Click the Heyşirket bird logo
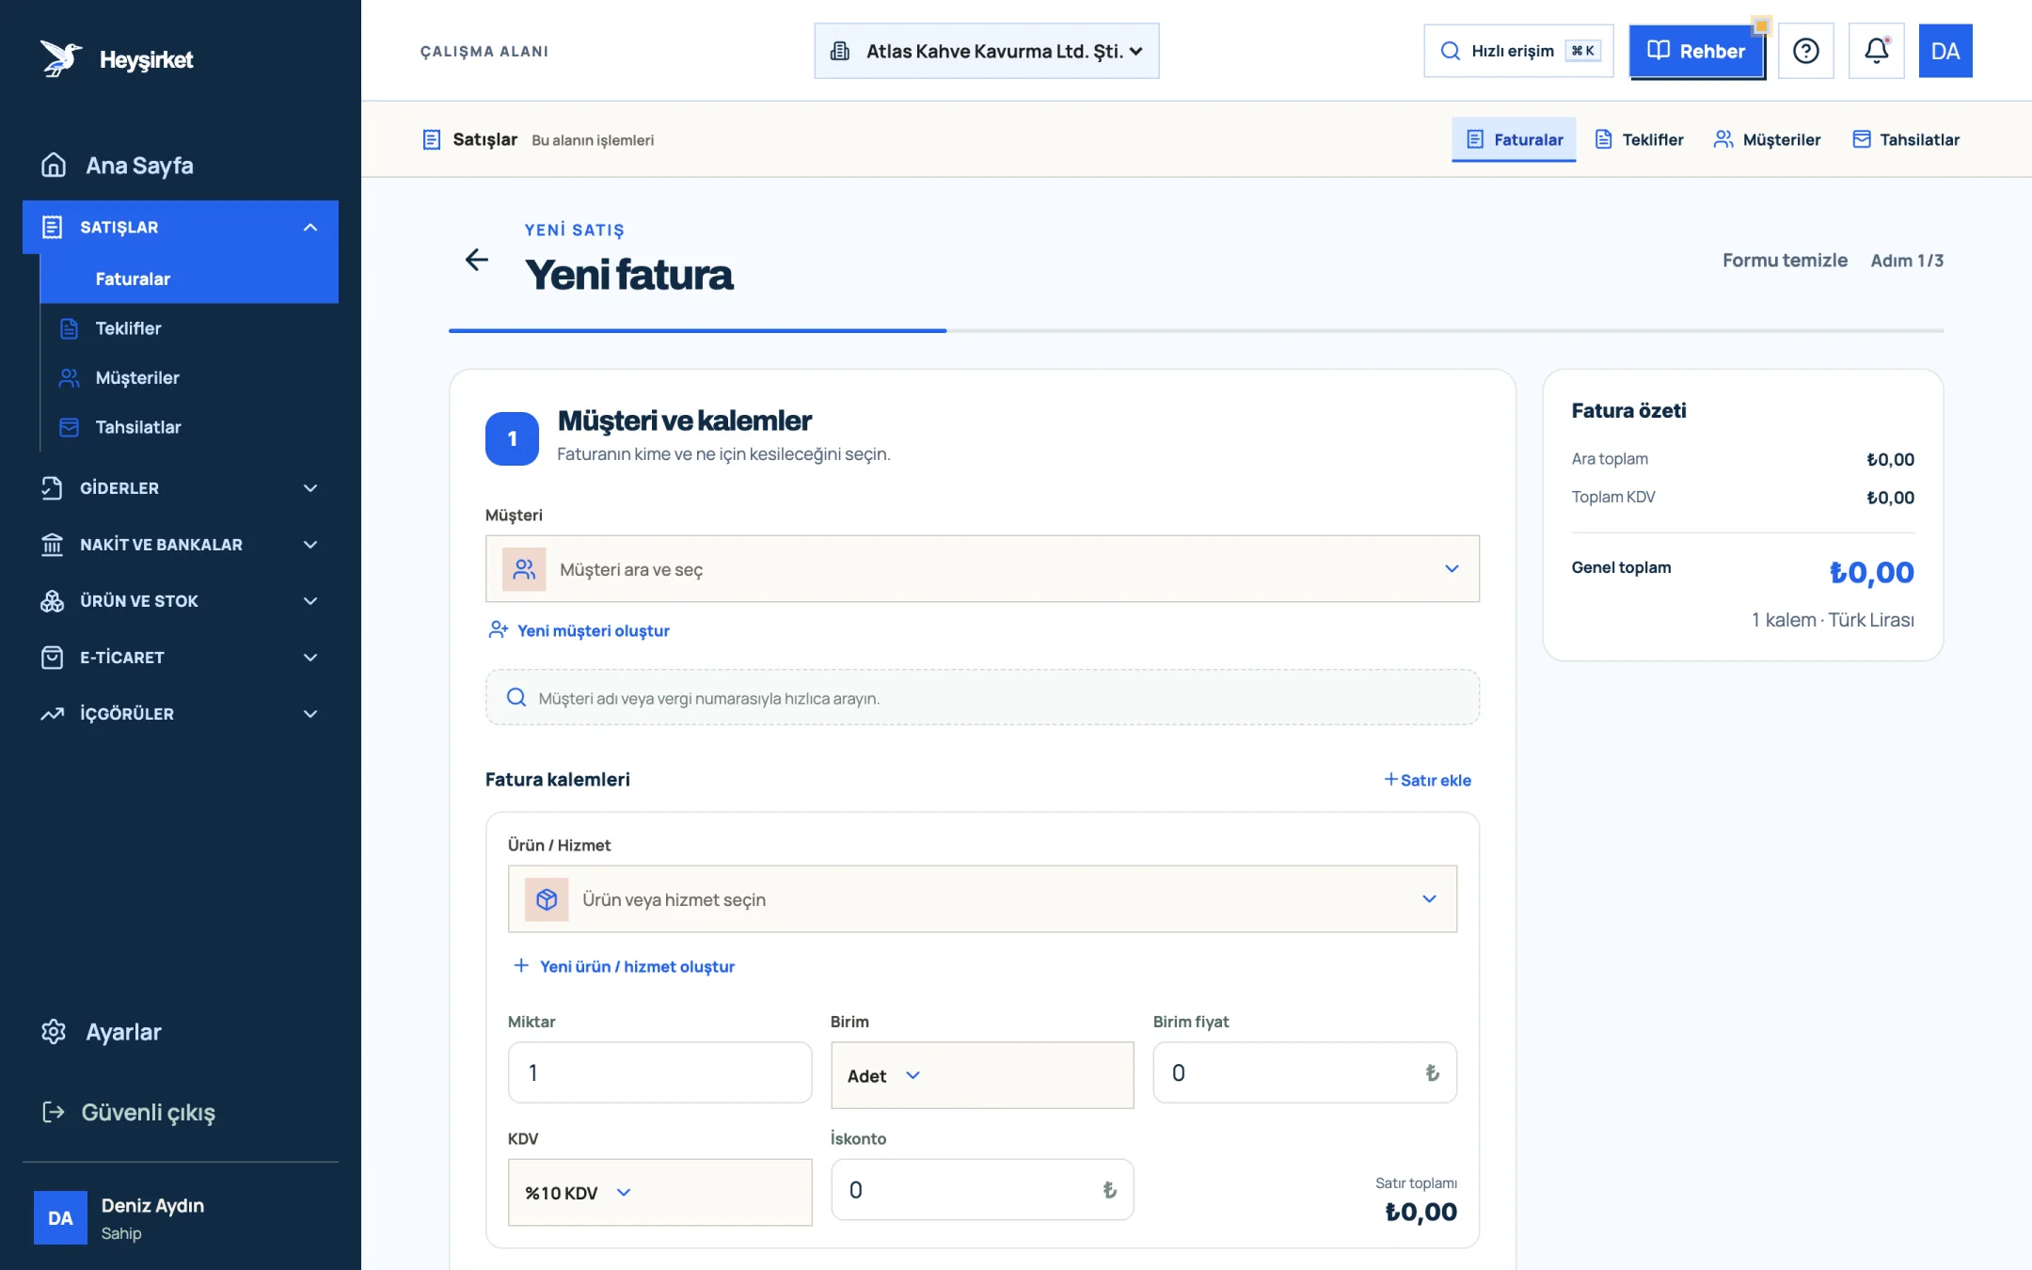Image resolution: width=2032 pixels, height=1270 pixels. 60,58
